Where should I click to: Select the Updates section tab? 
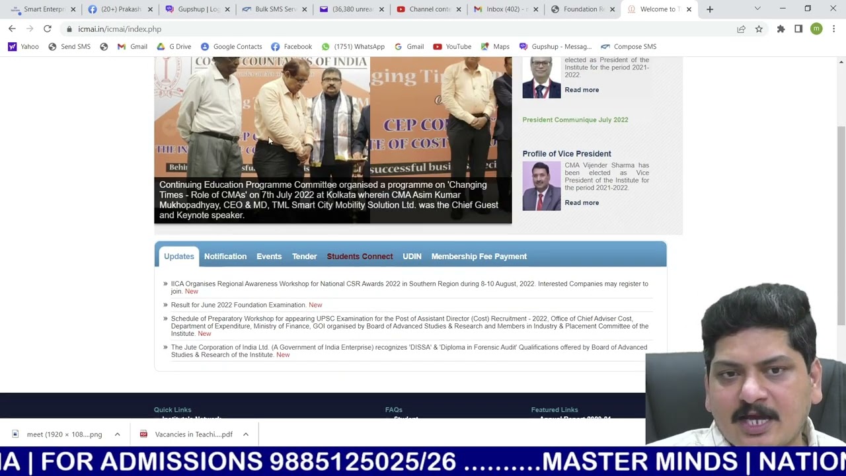pyautogui.click(x=179, y=257)
